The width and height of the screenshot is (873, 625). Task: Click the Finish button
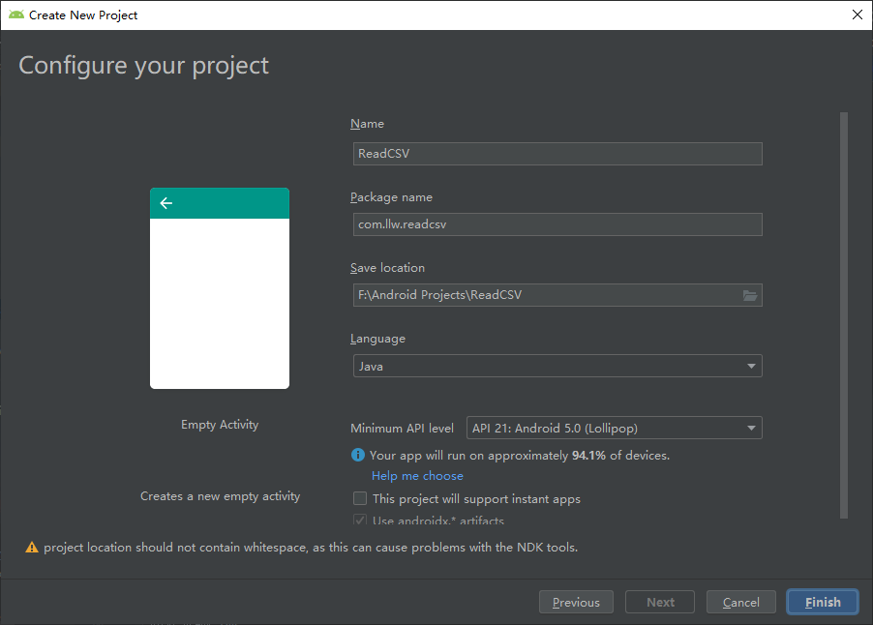823,602
